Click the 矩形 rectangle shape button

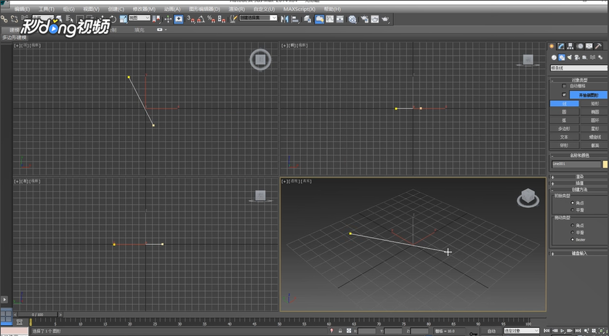coord(594,103)
